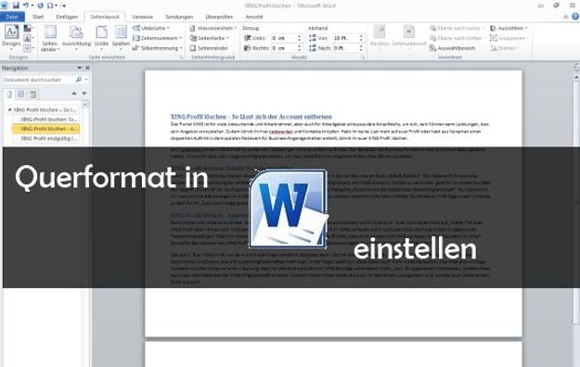Click the Save icon in quick access toolbar
Screen dimensions: 580x367
[16, 6]
